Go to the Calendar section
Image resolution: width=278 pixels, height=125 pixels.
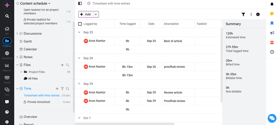pyautogui.click(x=30, y=49)
